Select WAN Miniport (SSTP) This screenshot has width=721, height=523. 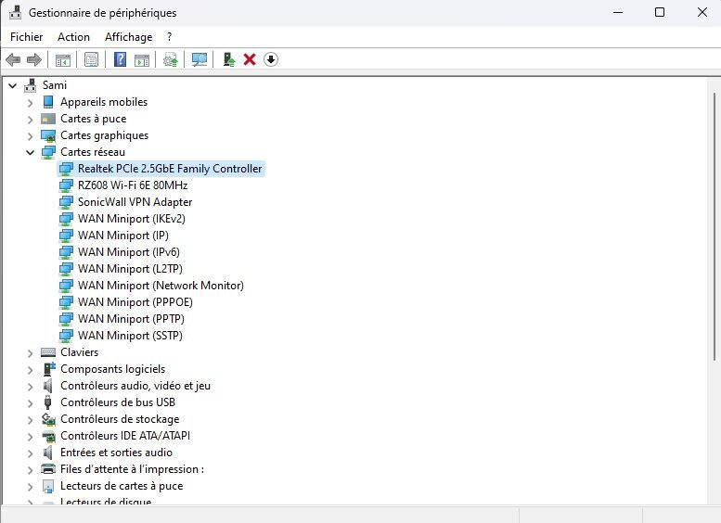pyautogui.click(x=130, y=336)
